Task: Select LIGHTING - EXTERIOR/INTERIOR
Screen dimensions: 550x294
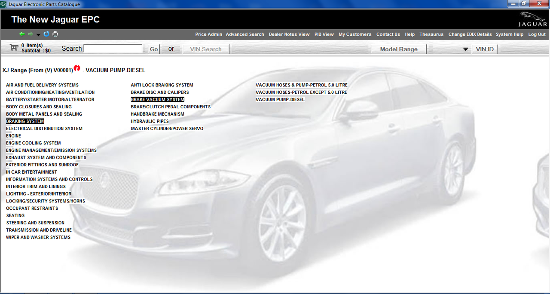Action: click(x=39, y=194)
